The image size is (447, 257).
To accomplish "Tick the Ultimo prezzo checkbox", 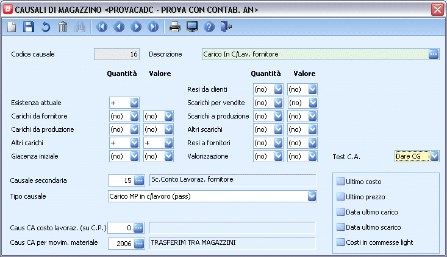I will [x=340, y=196].
